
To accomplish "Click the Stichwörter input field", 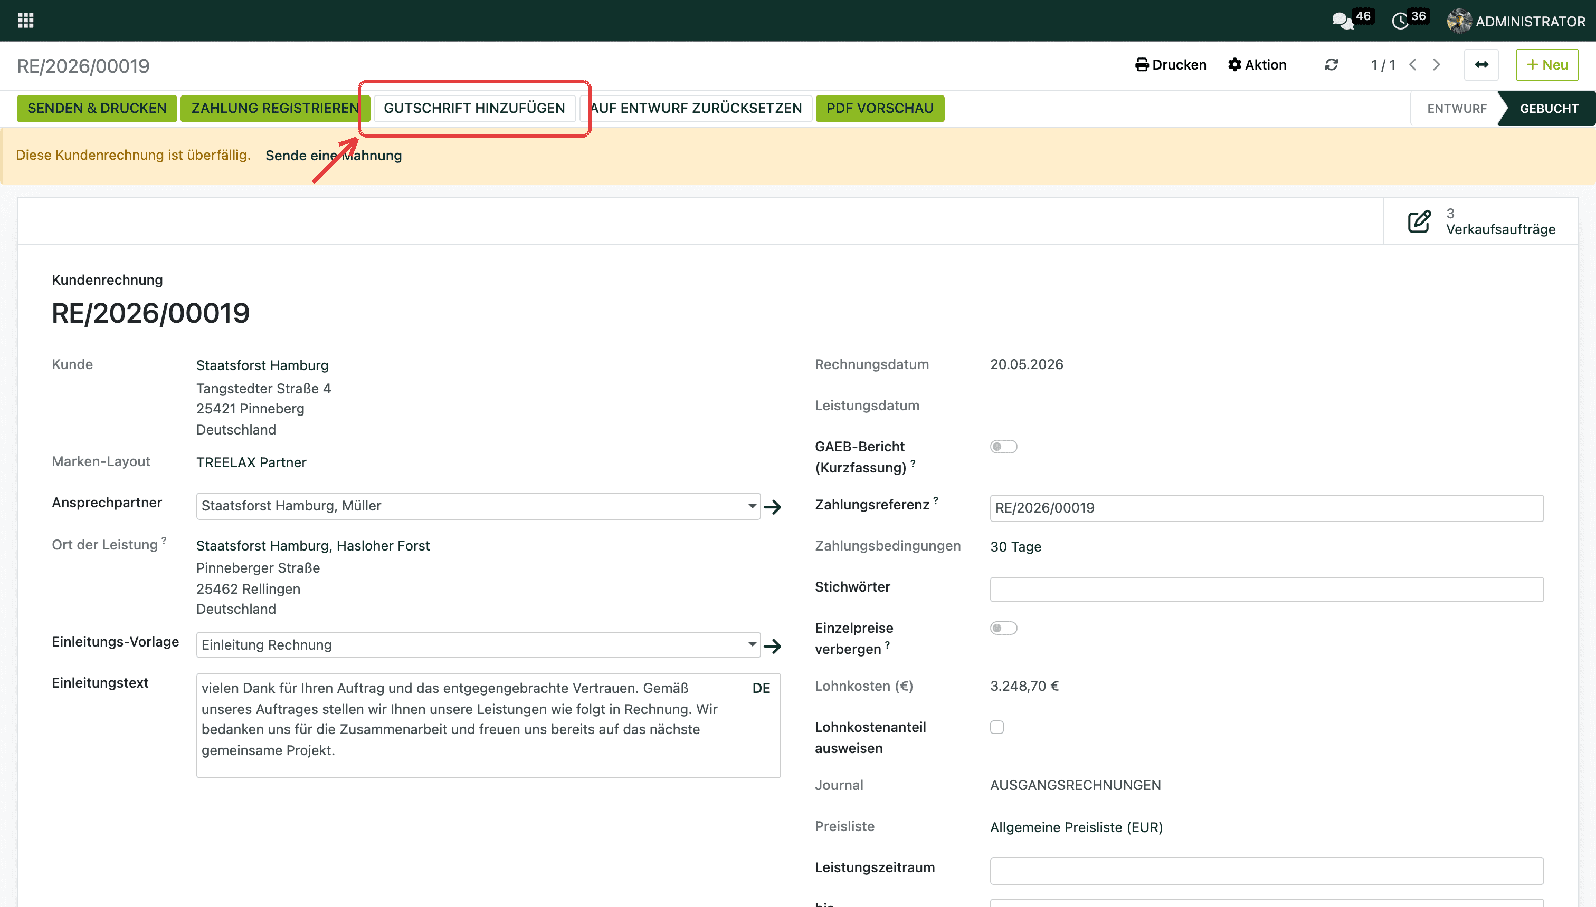I will [x=1266, y=590].
